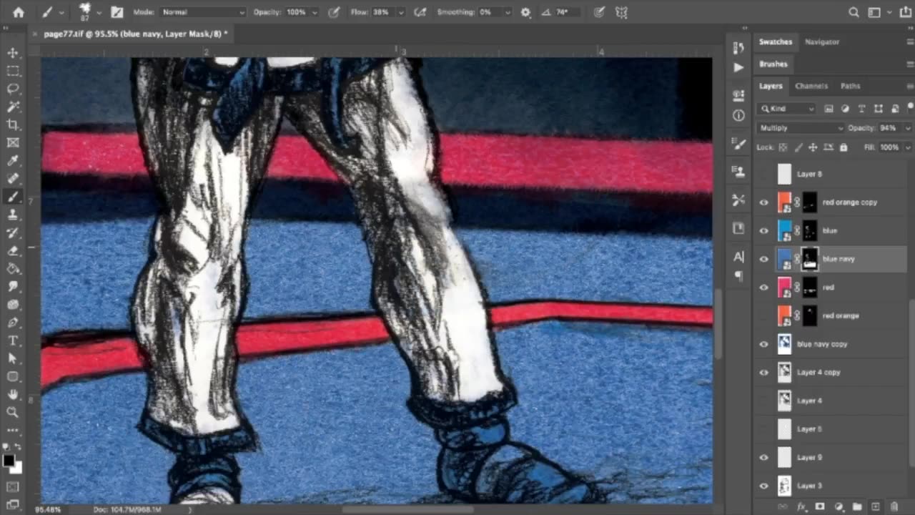Screen dimensions: 915x515
Task: Open smoothing options gear icon
Action: click(x=526, y=12)
